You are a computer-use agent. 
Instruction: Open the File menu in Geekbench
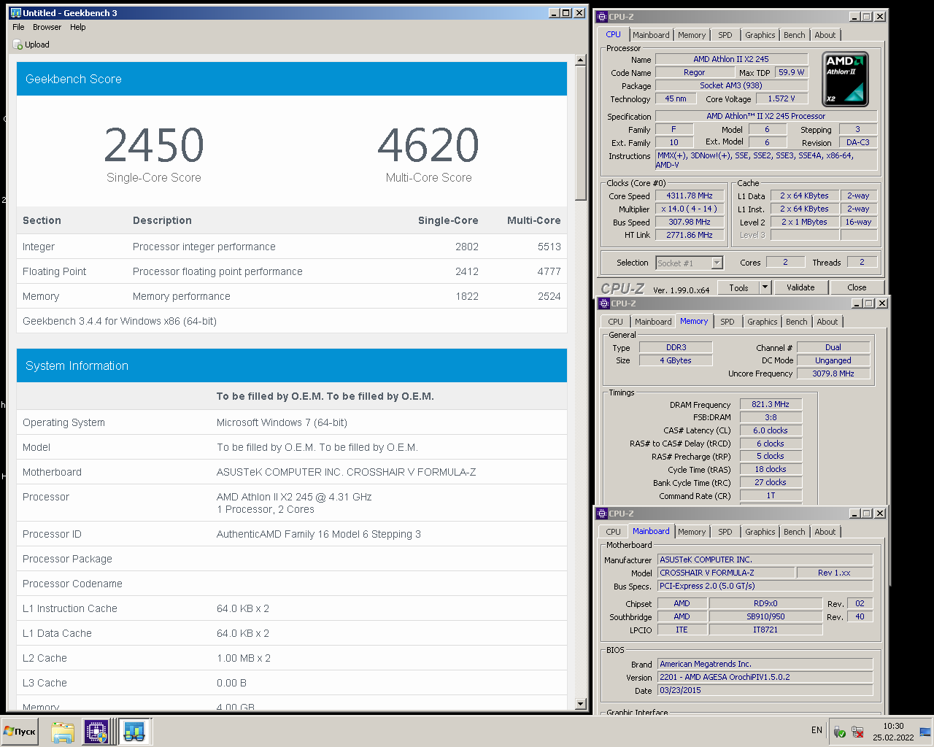click(18, 27)
